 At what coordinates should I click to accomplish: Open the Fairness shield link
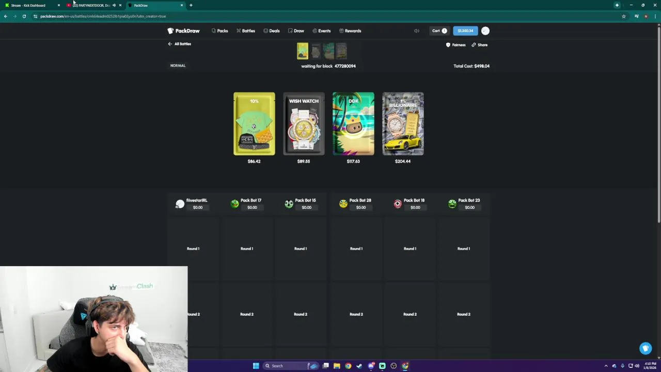tap(456, 45)
